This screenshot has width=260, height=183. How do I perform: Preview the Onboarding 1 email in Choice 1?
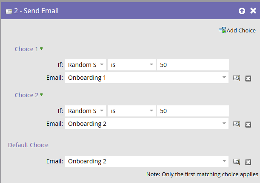pyautogui.click(x=237, y=78)
